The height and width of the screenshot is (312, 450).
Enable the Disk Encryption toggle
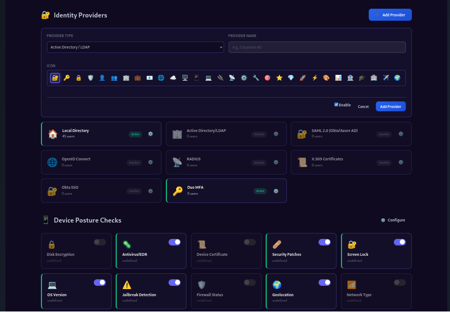coord(100,242)
